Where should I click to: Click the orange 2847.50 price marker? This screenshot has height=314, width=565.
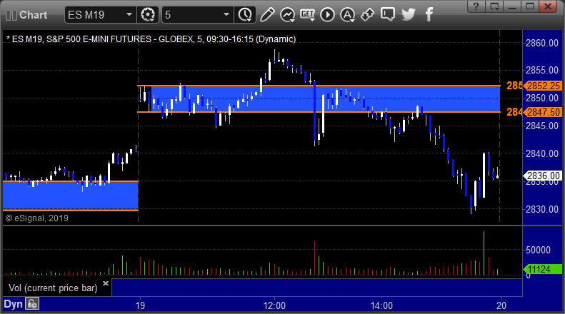[x=543, y=112]
